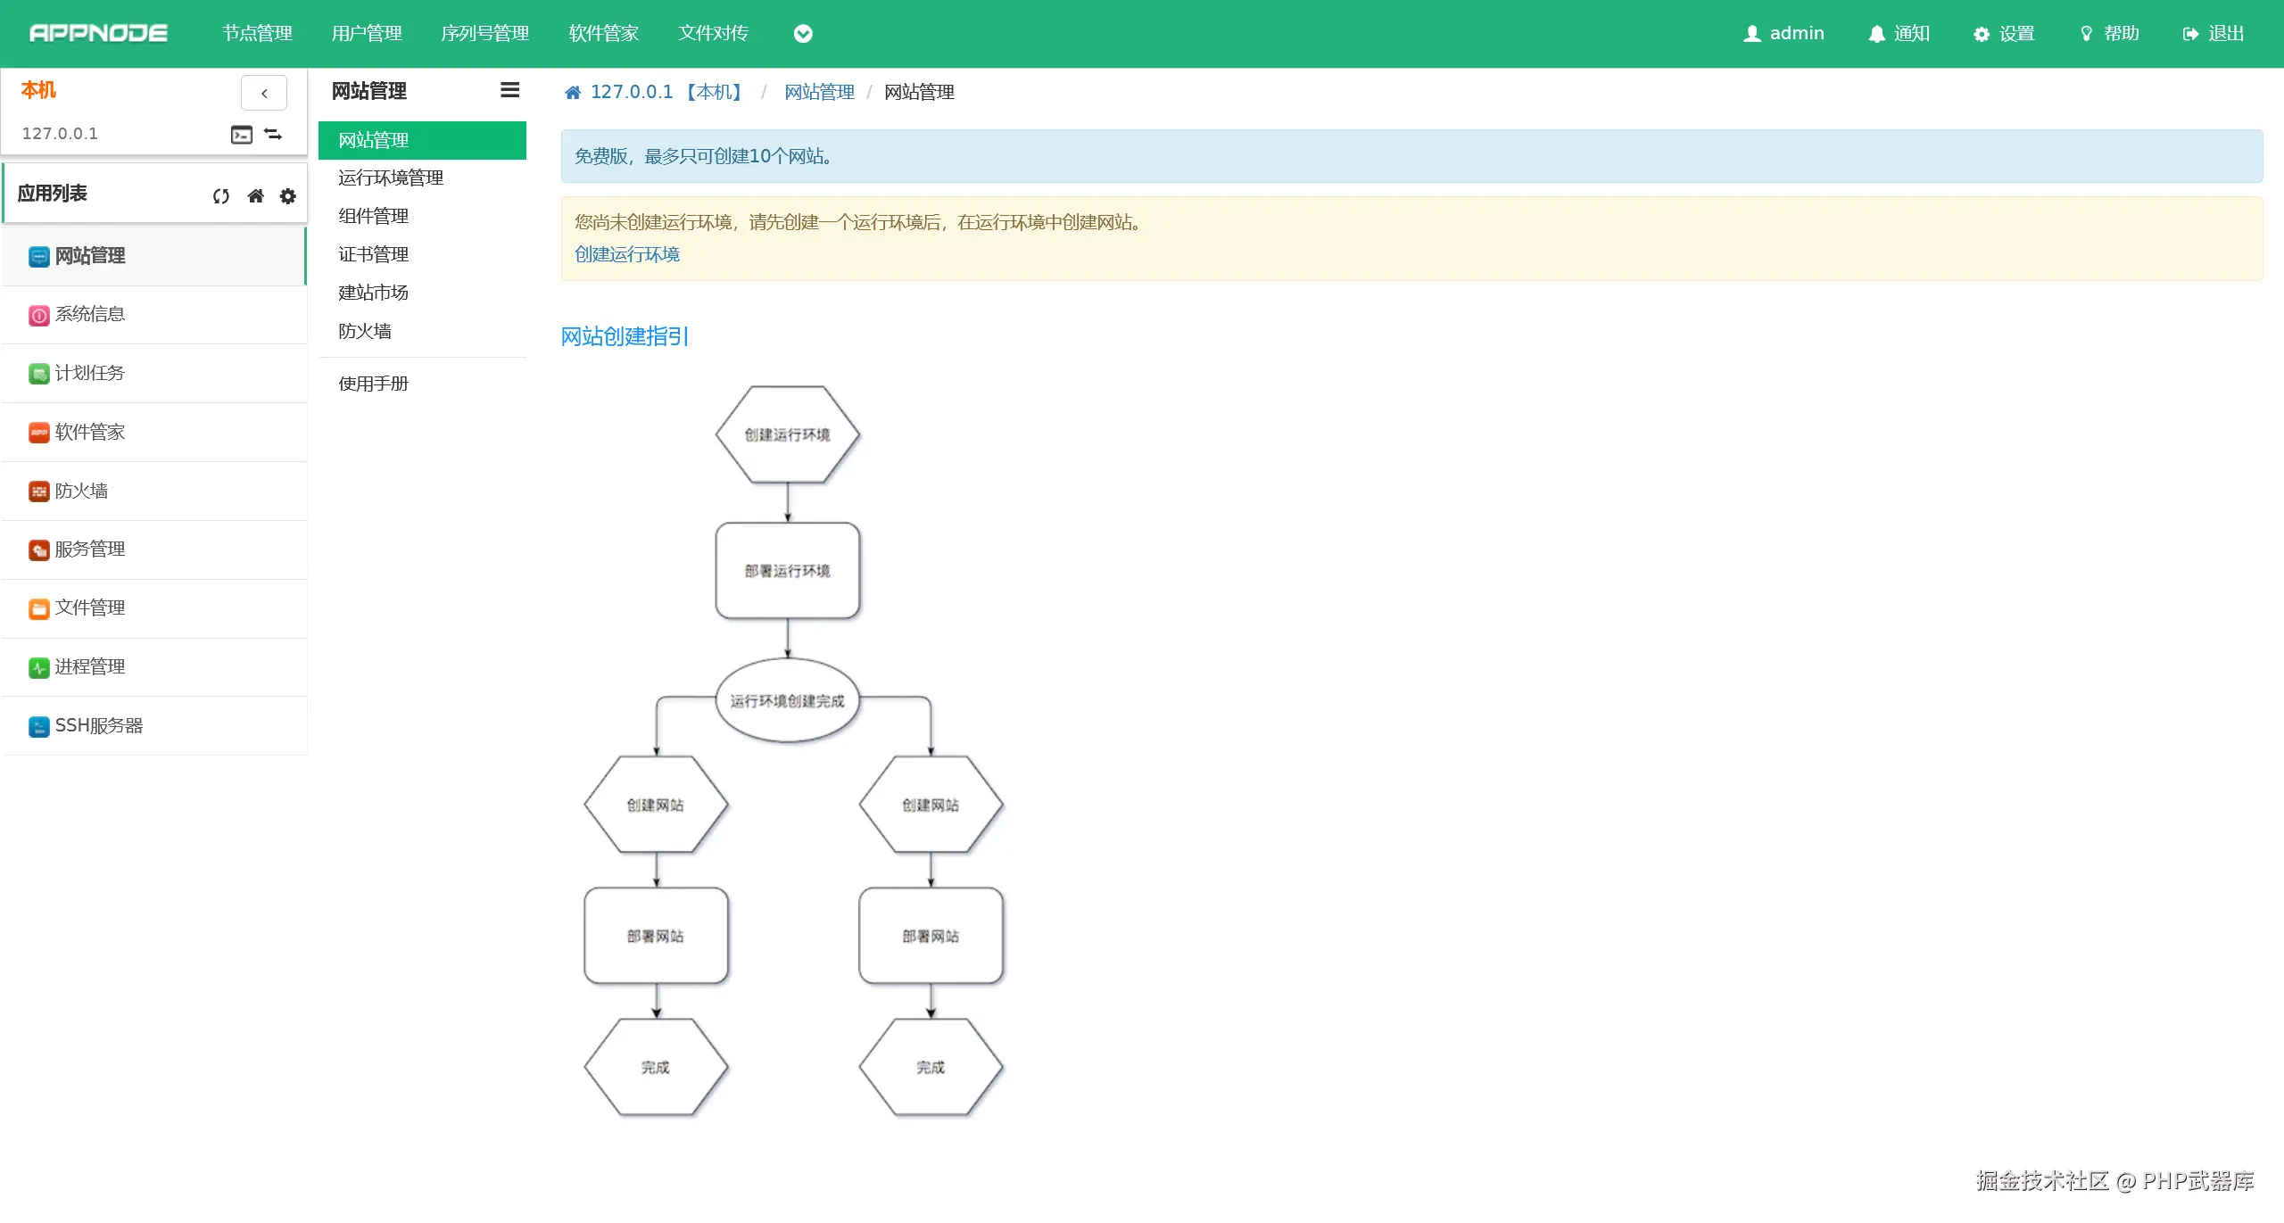Open 进程管理 from app list
The width and height of the screenshot is (2284, 1223).
89,666
